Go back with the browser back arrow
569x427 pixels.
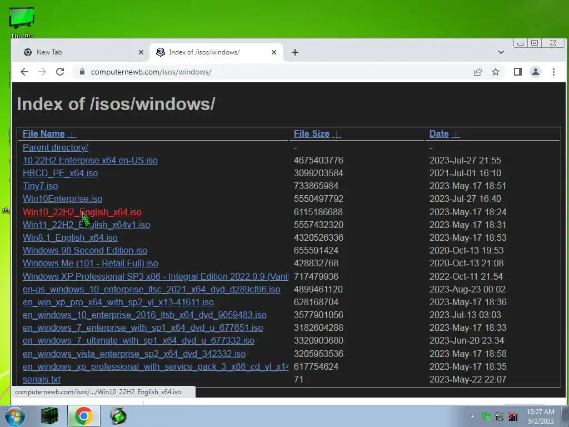(24, 72)
